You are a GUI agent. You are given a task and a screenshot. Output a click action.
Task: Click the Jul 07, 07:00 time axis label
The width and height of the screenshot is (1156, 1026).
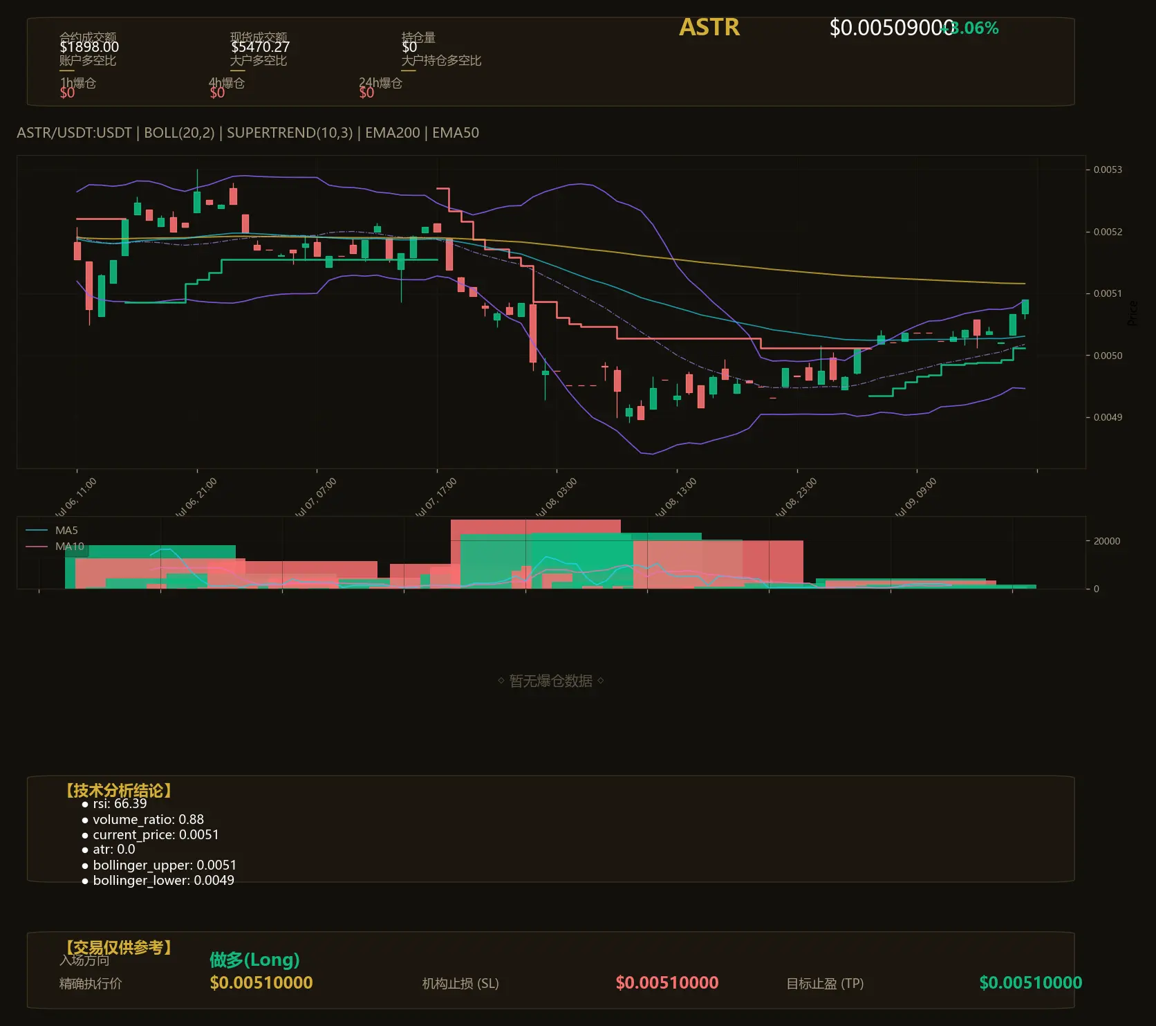[x=316, y=497]
